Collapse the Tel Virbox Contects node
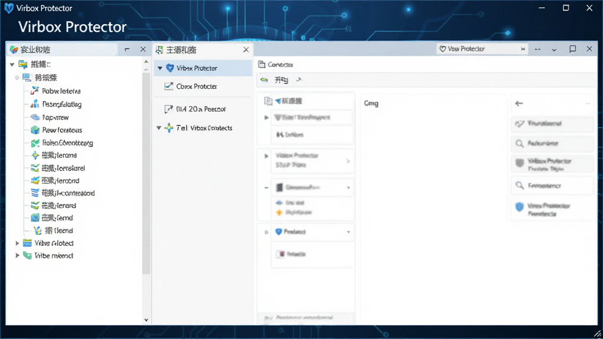The image size is (603, 339). click(159, 128)
